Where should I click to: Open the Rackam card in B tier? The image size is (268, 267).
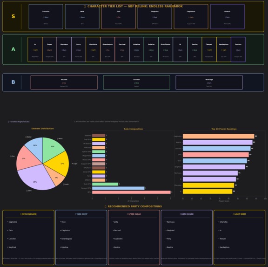point(64,82)
